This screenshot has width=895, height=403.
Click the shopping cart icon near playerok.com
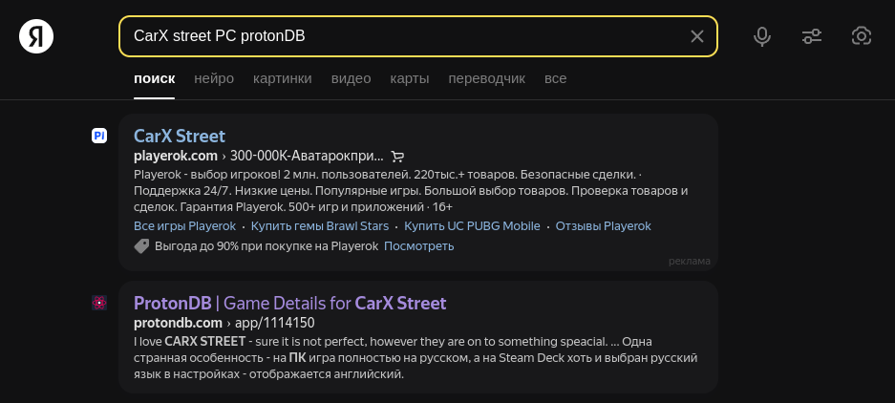(x=397, y=157)
